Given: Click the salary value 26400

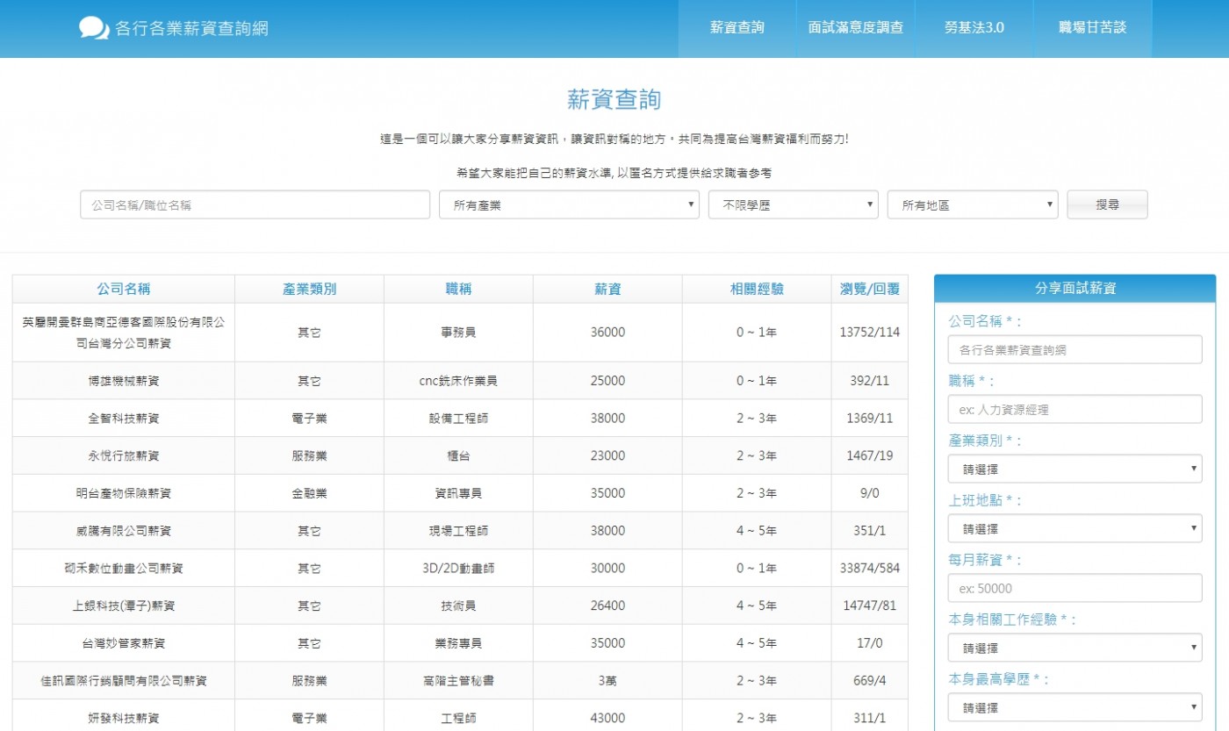Looking at the screenshot, I should coord(607,606).
